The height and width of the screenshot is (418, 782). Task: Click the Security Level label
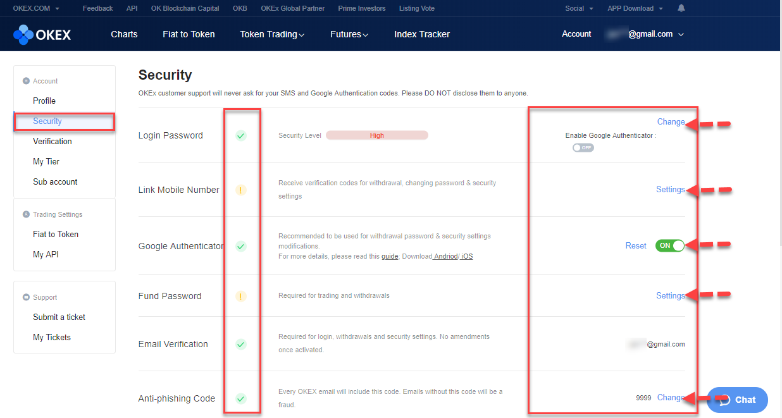pyautogui.click(x=300, y=135)
